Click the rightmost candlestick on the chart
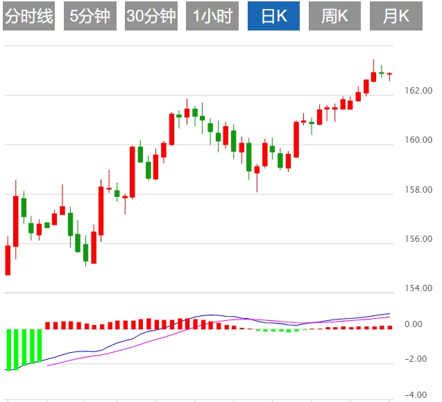This screenshot has height=402, width=442. click(x=389, y=74)
